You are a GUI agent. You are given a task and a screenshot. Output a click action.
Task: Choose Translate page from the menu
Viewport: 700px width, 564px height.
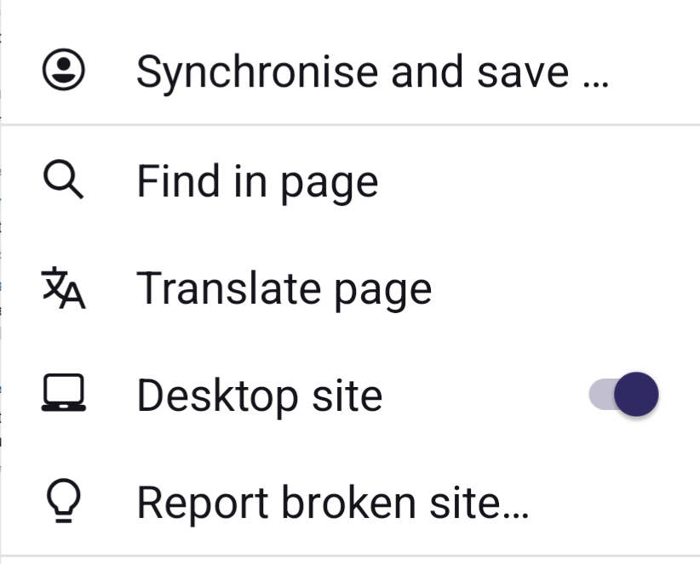click(284, 288)
